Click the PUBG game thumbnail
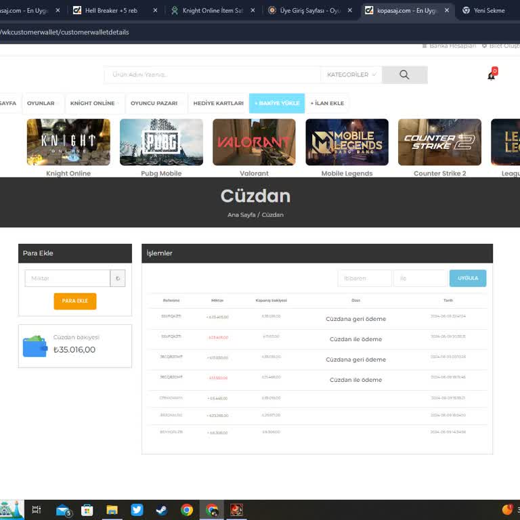Viewport: 520px width, 520px height. (x=161, y=142)
